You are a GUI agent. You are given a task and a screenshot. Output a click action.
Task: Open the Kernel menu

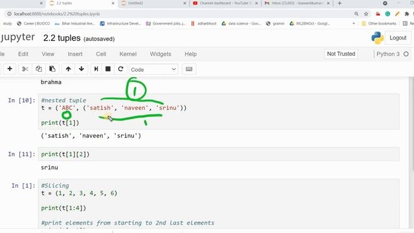pyautogui.click(x=128, y=54)
